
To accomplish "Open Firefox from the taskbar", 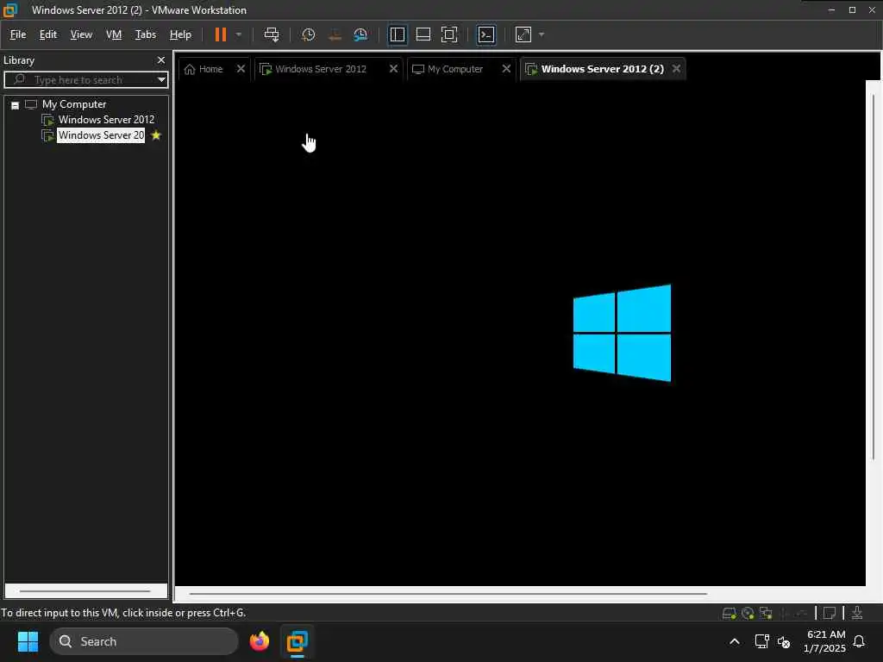I will 259,641.
